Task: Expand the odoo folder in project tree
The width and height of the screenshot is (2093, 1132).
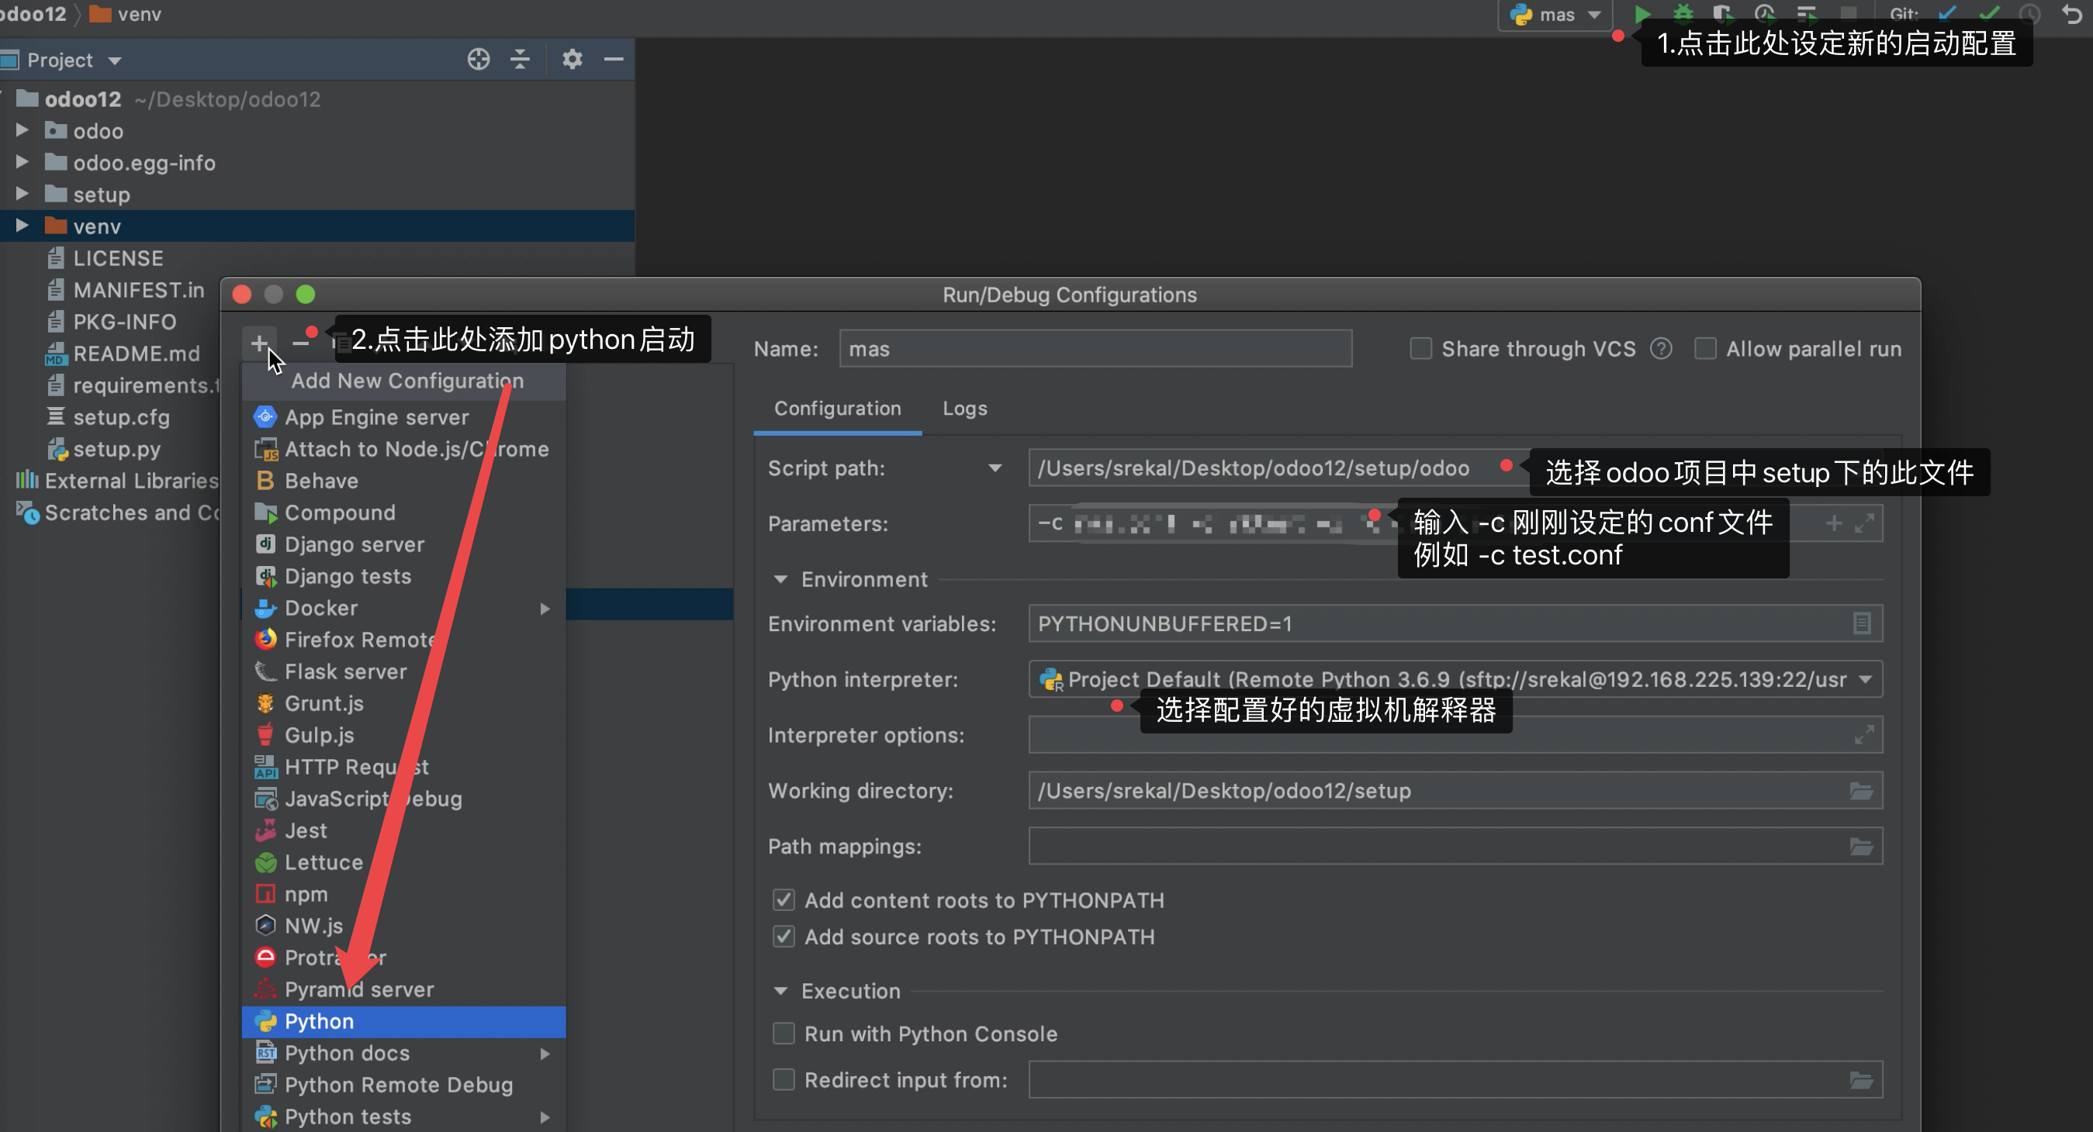Action: [22, 131]
